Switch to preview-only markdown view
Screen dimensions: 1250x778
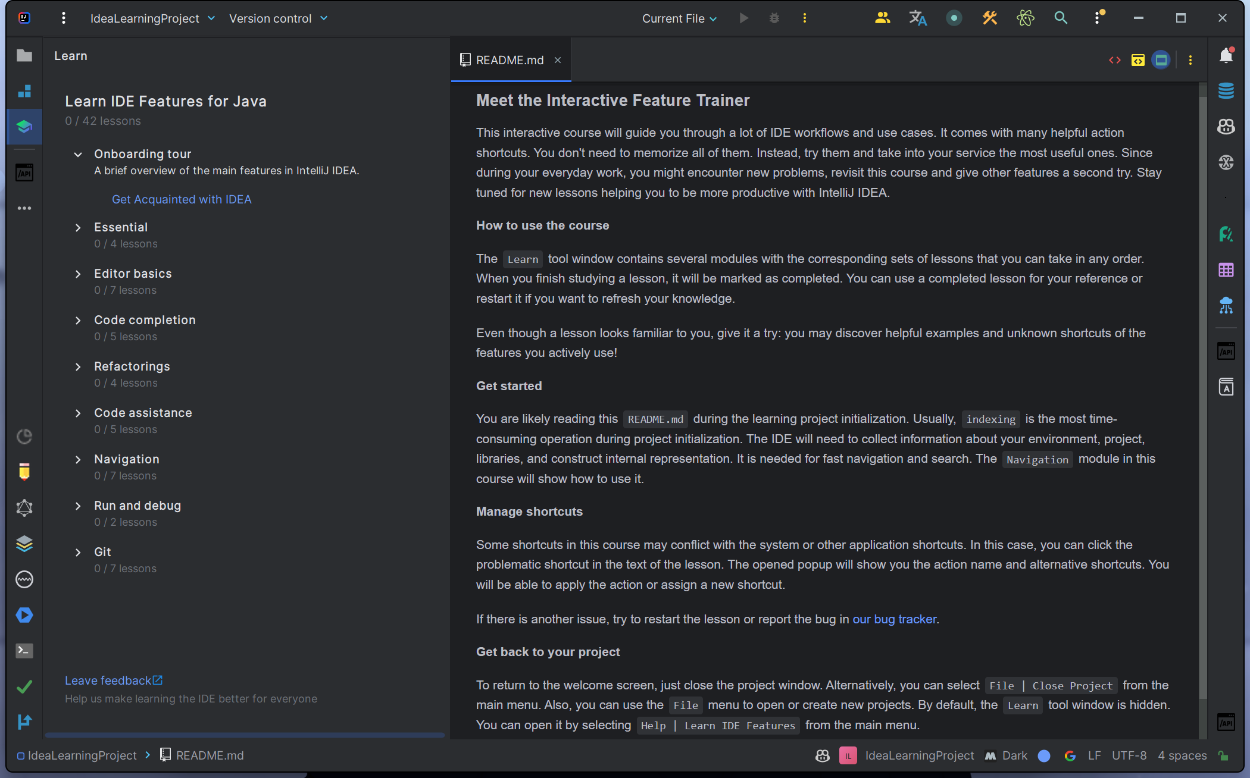click(x=1161, y=60)
